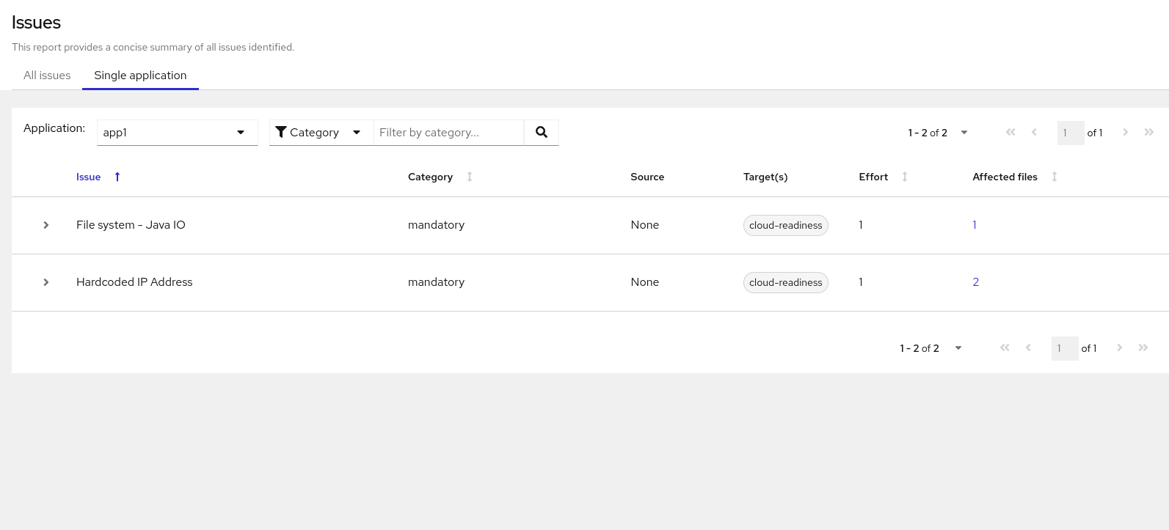Switch to the All issues tab
Screen dimensions: 1169x530
pos(47,76)
